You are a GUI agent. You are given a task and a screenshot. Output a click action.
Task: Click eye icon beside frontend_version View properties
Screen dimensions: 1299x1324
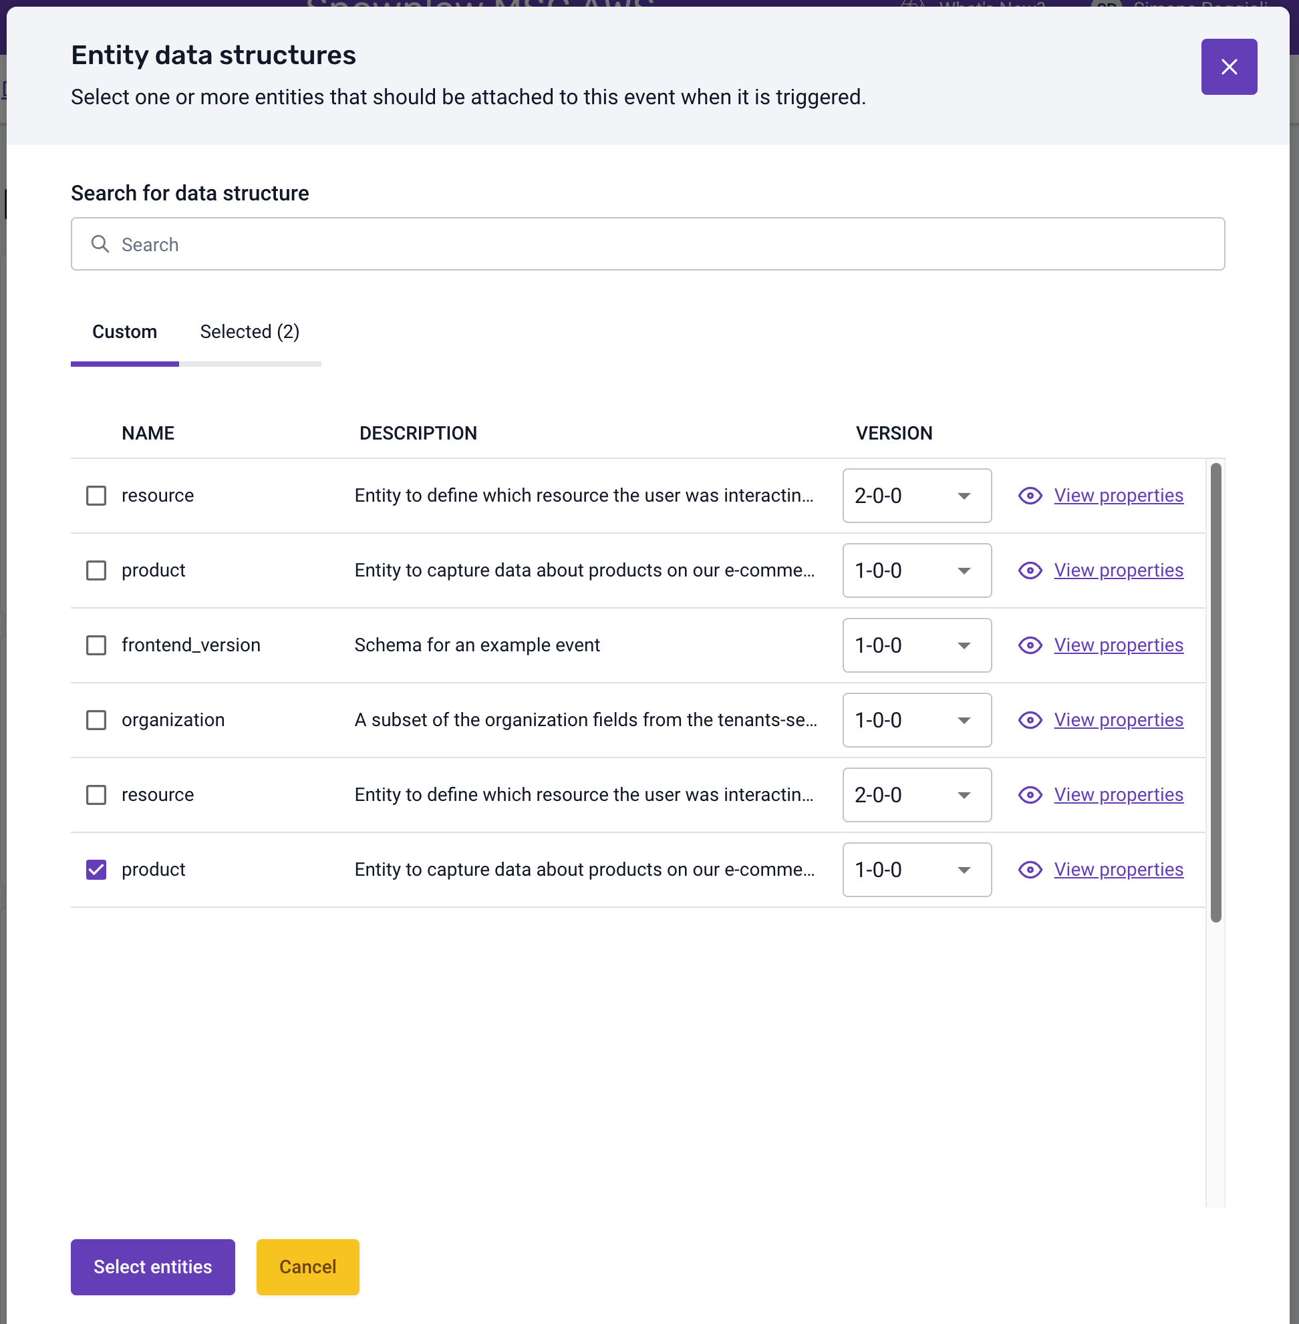(x=1030, y=645)
